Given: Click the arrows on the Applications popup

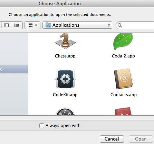Looking at the screenshot, I should pyautogui.click(x=109, y=25).
